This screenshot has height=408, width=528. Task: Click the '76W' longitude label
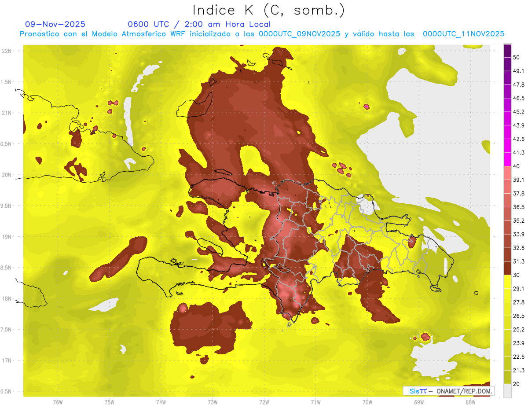click(58, 402)
